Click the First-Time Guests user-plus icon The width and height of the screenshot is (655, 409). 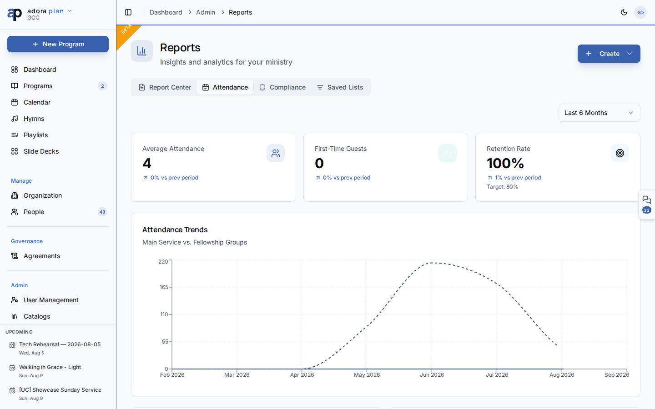448,153
